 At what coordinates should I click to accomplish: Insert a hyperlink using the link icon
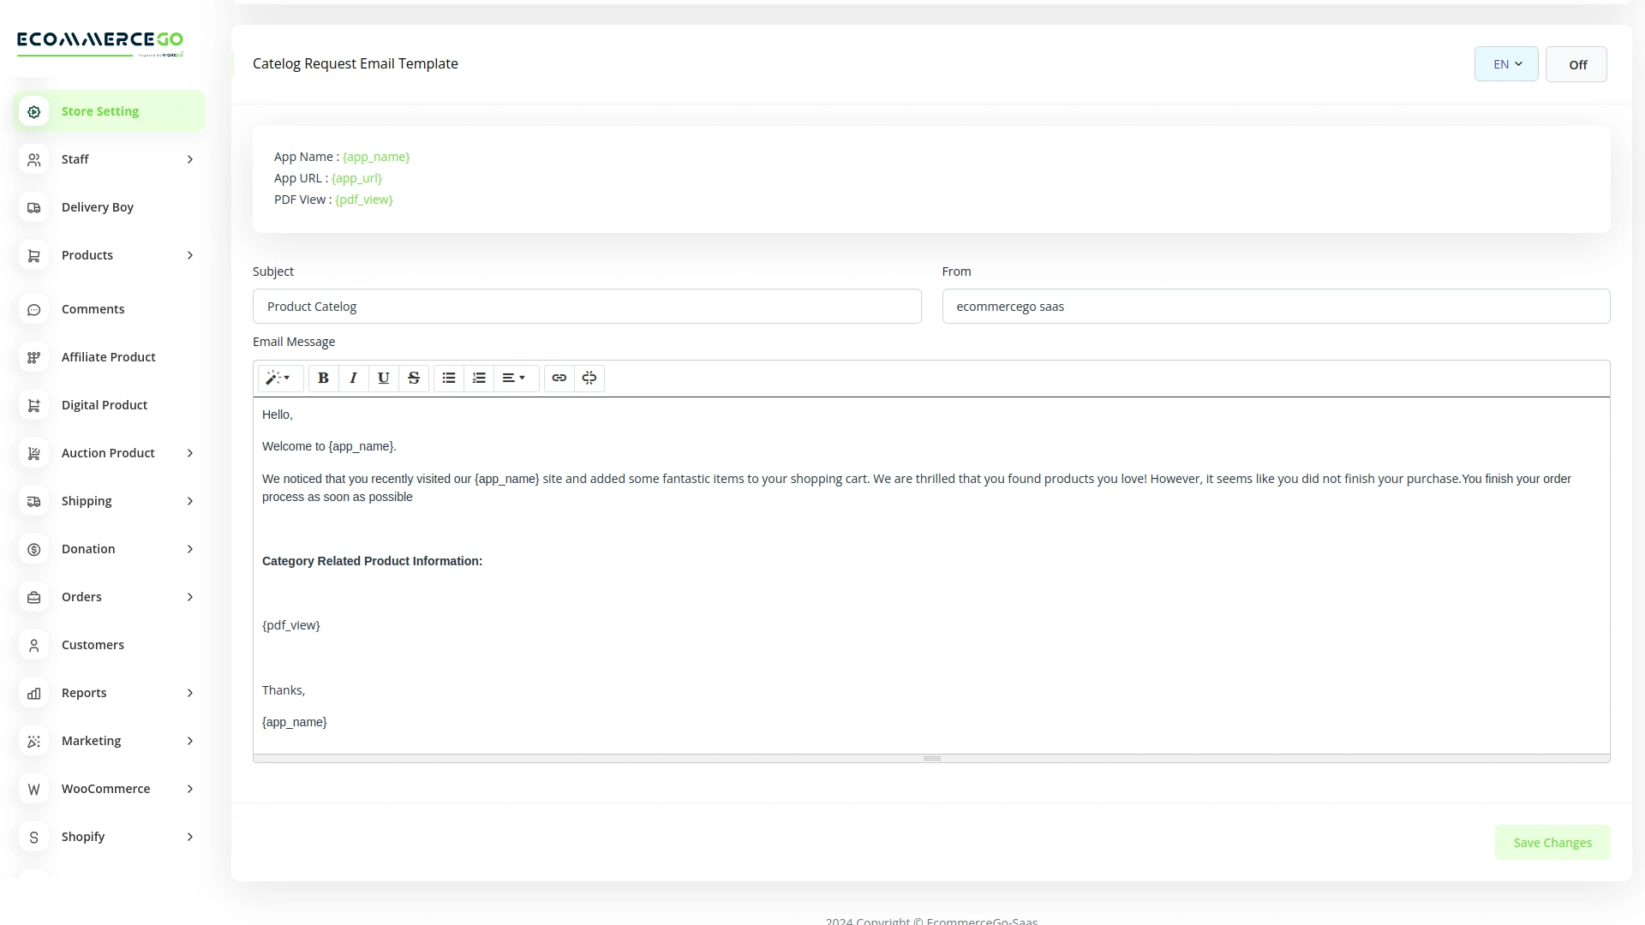[x=559, y=378]
